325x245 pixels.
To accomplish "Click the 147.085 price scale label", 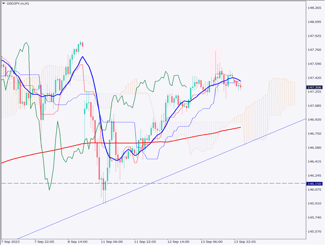I will (x=314, y=106).
